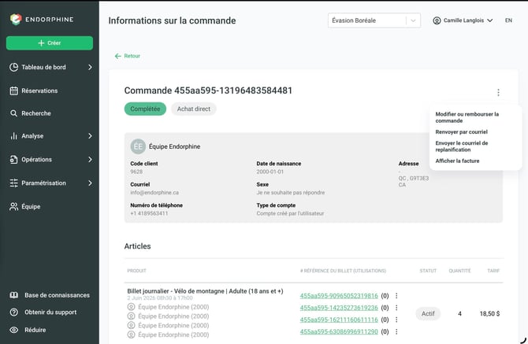Open ticket link 455aa595-16211160611116
528x344 pixels.
pos(339,320)
